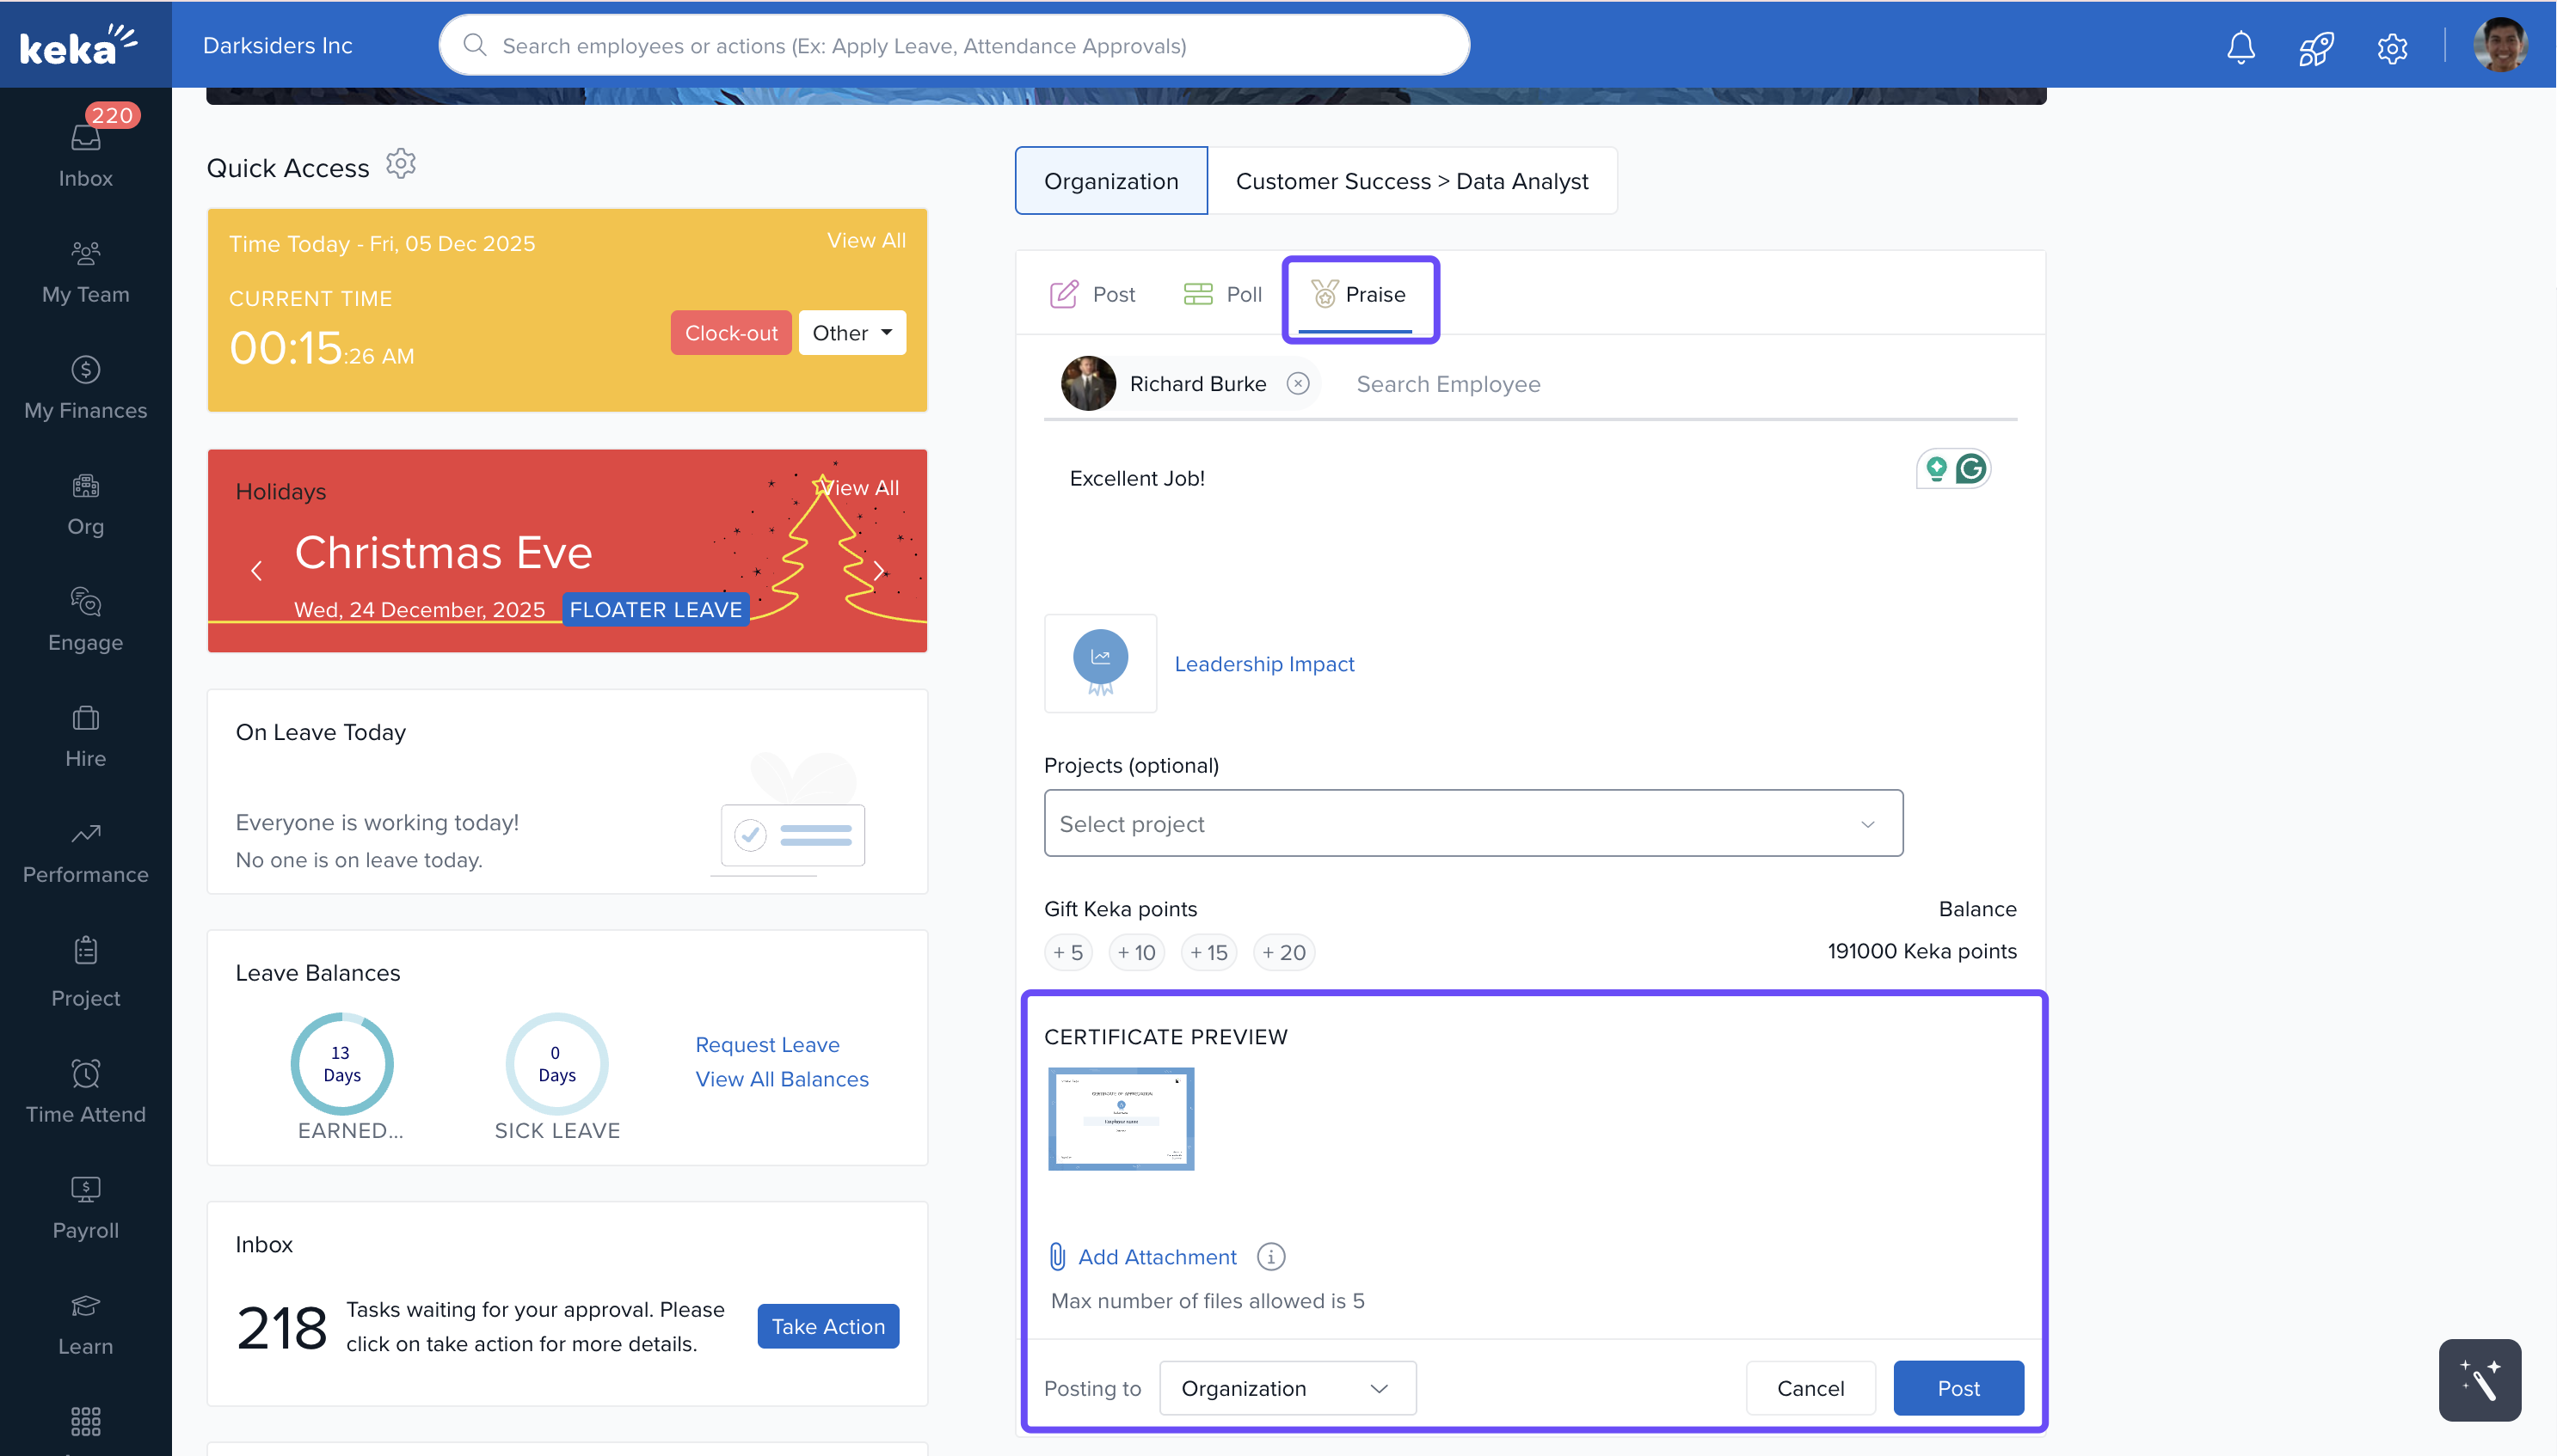Choose the +5 Keka points option
Screen dimensions: 2557x1456
pyautogui.click(x=1067, y=952)
